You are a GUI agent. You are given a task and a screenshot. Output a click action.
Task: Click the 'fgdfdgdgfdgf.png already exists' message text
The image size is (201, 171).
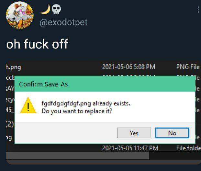point(86,103)
